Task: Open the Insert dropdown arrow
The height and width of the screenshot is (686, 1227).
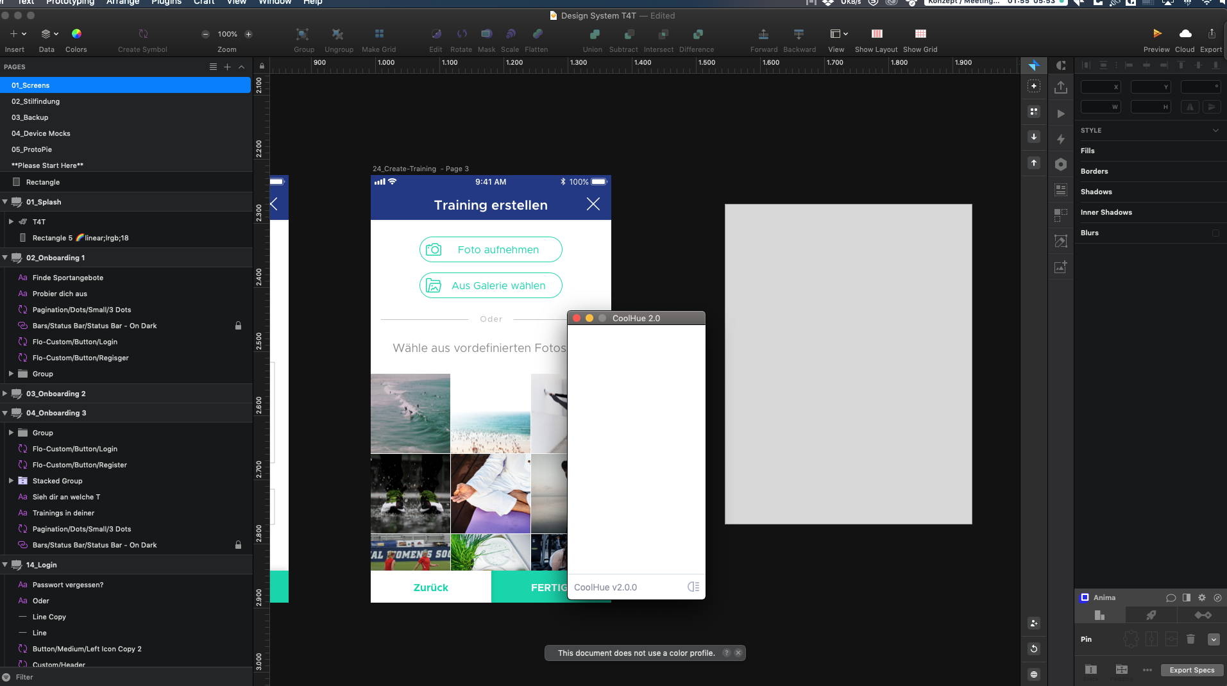Action: [x=24, y=33]
